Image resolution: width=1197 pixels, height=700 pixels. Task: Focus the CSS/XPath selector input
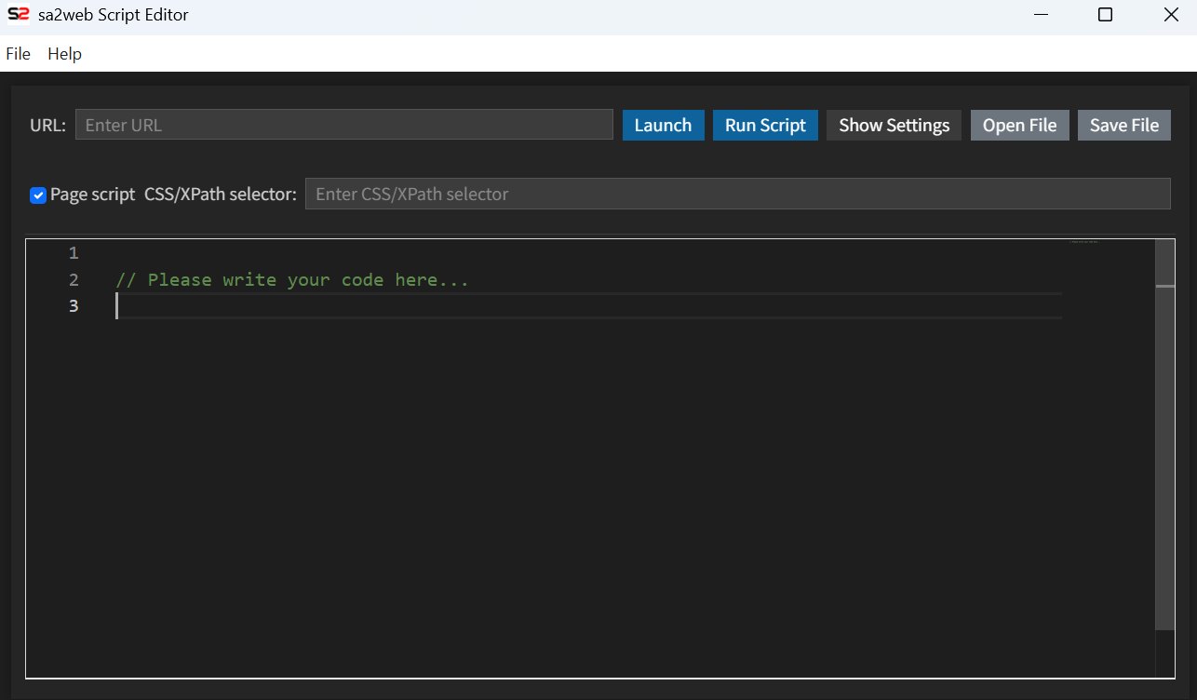(737, 194)
